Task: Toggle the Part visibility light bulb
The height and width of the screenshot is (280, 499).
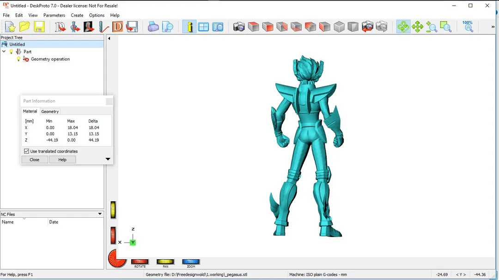Action: click(x=12, y=52)
